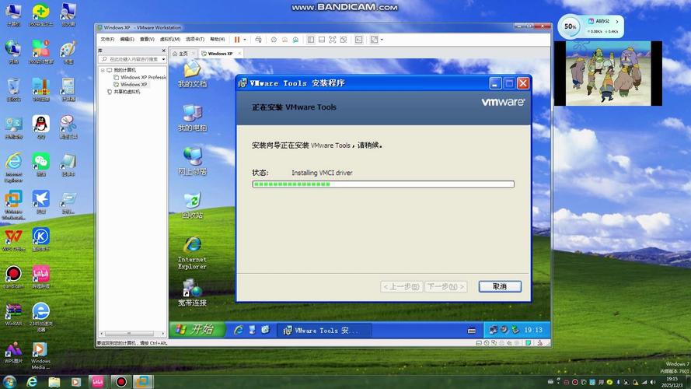Toggle the library sidebar view icon
This screenshot has width=691, height=389.
click(x=311, y=40)
